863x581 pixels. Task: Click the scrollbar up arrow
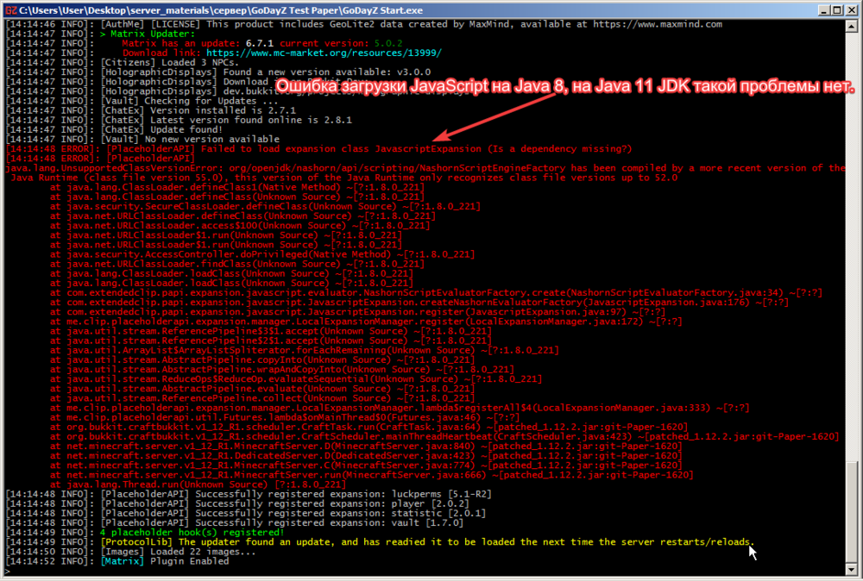pyautogui.click(x=852, y=25)
